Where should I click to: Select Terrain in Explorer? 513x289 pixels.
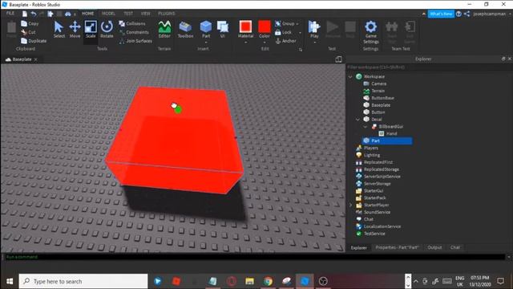point(374,91)
